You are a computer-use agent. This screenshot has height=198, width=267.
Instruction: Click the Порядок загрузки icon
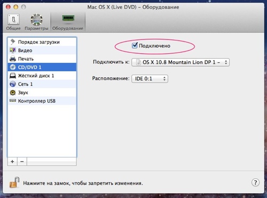click(13, 42)
